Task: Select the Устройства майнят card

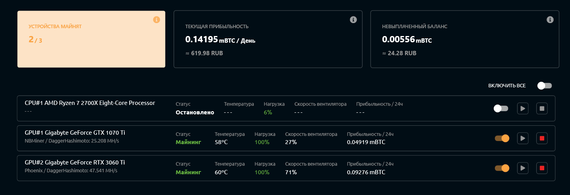Action: (91, 39)
